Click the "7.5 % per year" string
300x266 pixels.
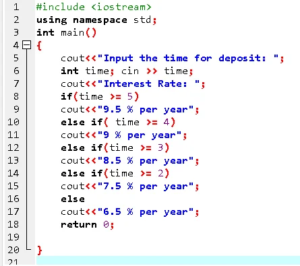146,187
